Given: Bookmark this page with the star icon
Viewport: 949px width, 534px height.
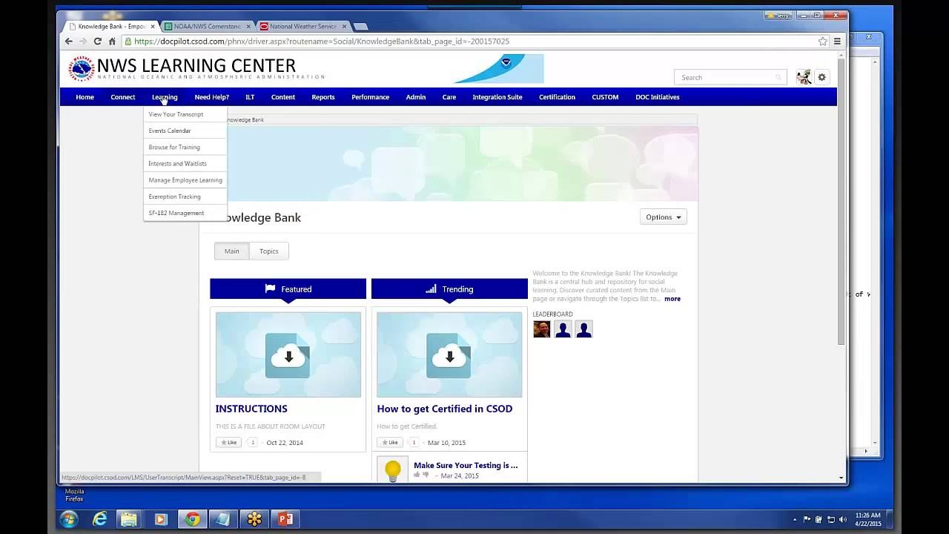Looking at the screenshot, I should [x=822, y=42].
